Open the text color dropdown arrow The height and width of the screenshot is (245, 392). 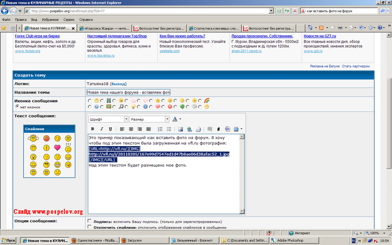coord(180,119)
